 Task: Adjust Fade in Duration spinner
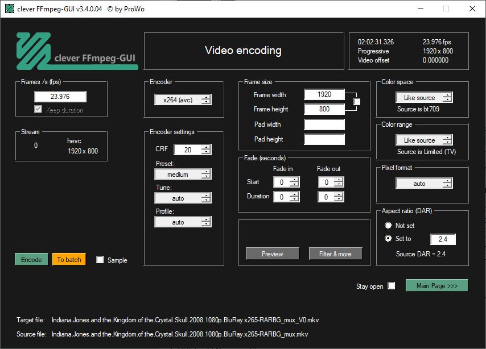[286, 197]
